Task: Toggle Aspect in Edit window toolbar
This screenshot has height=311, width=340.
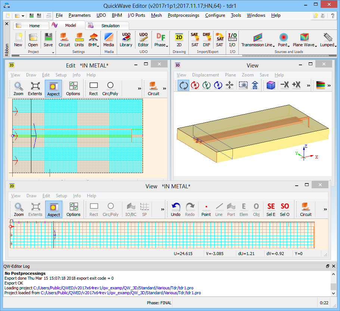Action: (x=53, y=89)
